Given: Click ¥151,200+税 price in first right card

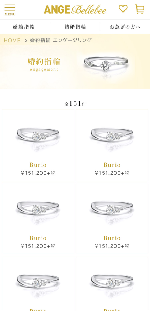Looking at the screenshot, I should coord(112,173).
